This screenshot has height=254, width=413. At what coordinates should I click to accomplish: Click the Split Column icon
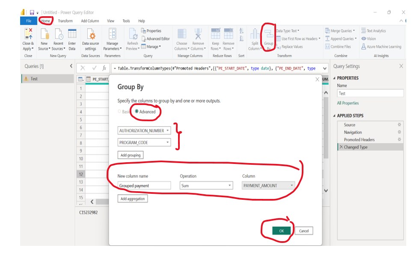[255, 34]
